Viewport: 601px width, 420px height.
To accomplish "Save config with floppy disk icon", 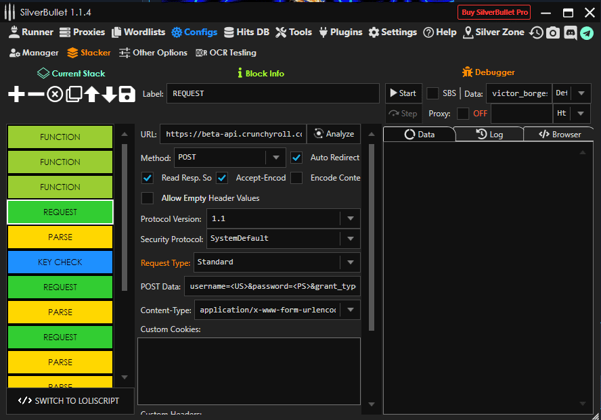I will [x=127, y=94].
